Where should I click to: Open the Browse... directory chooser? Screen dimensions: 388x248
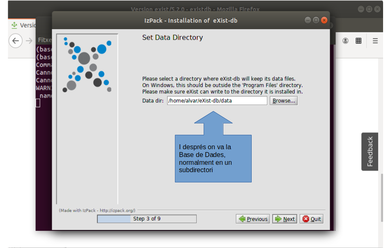(284, 101)
